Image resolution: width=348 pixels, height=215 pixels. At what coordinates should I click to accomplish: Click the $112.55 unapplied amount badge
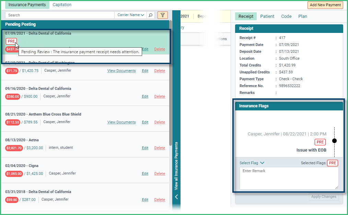click(x=13, y=122)
